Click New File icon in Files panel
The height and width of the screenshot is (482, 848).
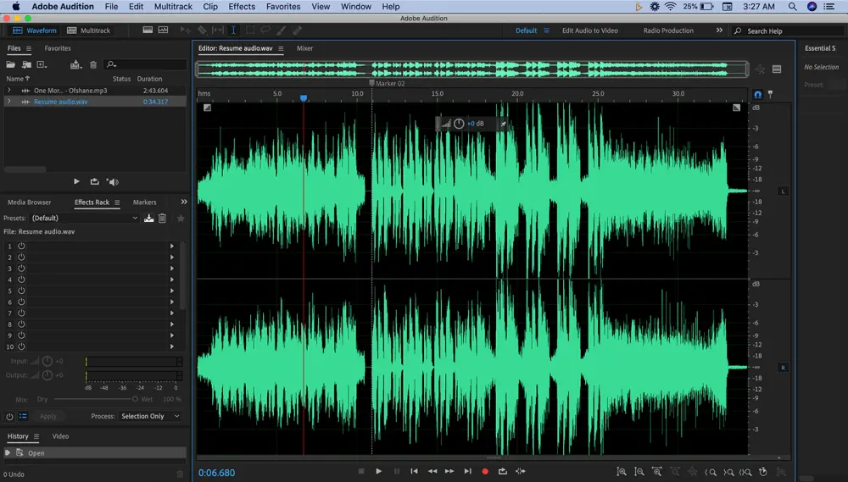pyautogui.click(x=42, y=65)
